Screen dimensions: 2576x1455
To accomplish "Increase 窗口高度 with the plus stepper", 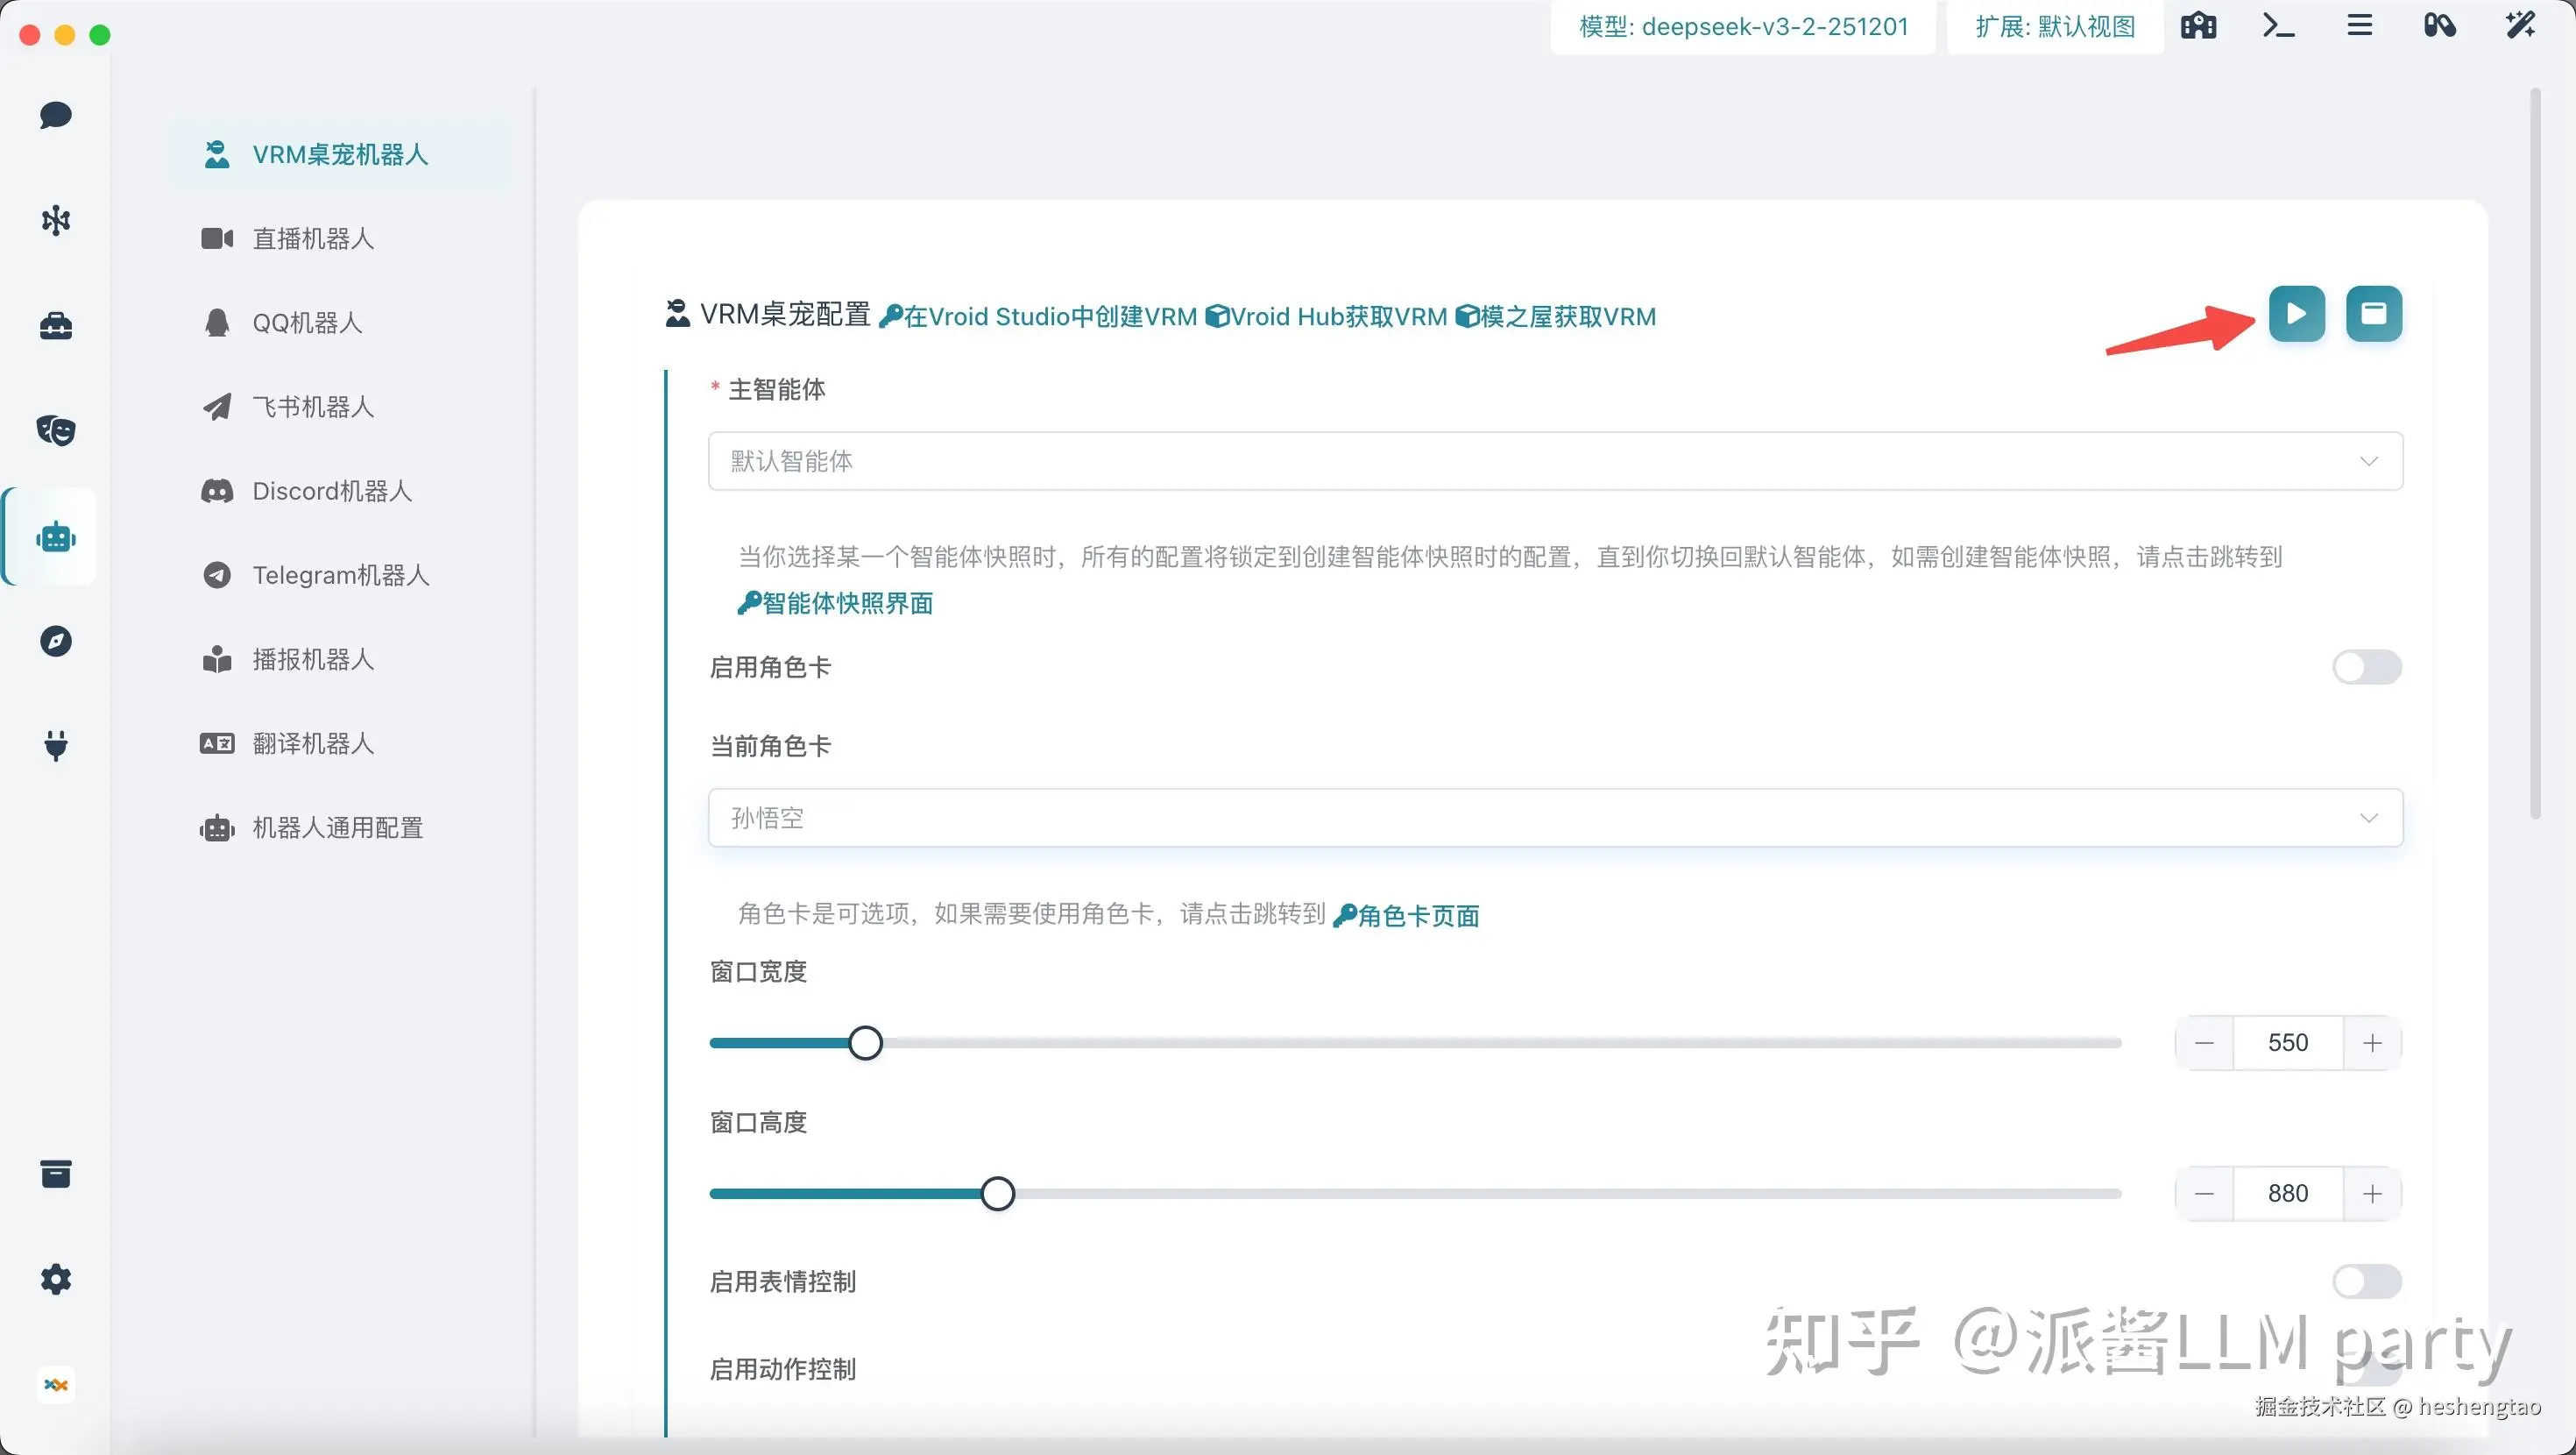I will point(2372,1194).
